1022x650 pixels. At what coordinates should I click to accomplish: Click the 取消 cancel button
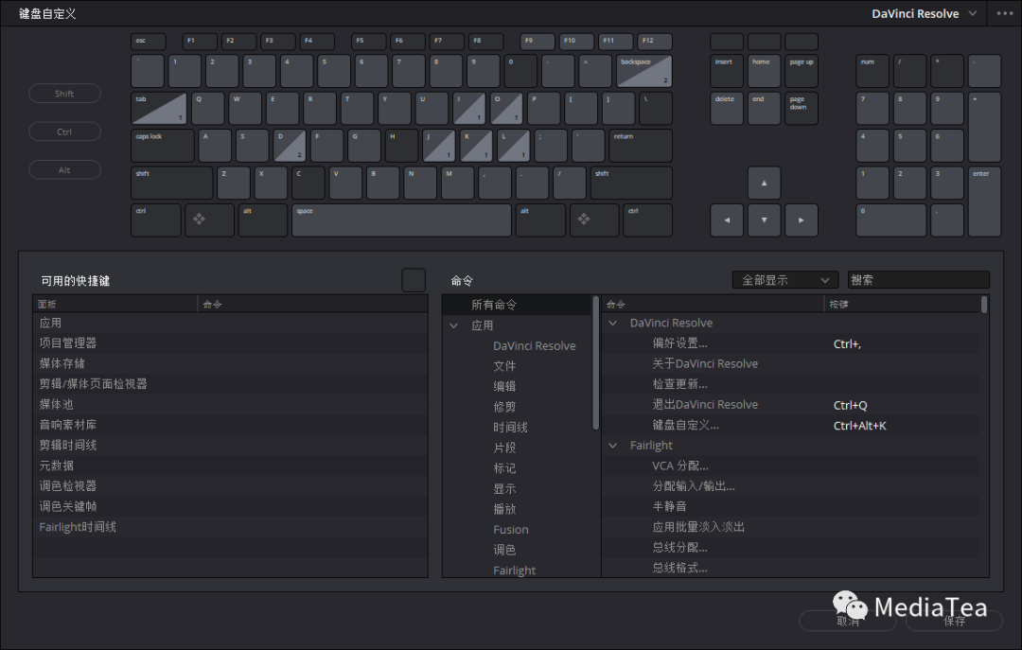point(847,621)
